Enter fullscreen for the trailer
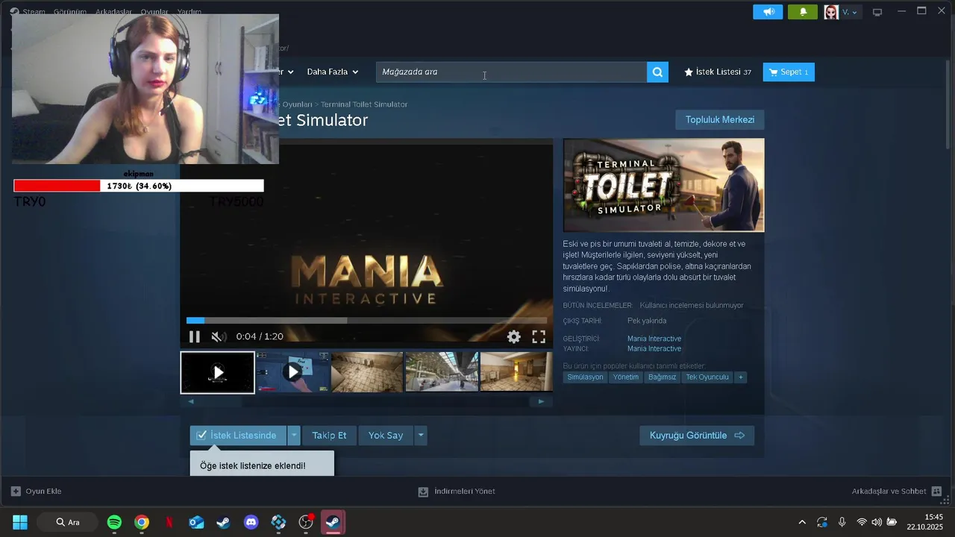The image size is (955, 537). coord(539,336)
